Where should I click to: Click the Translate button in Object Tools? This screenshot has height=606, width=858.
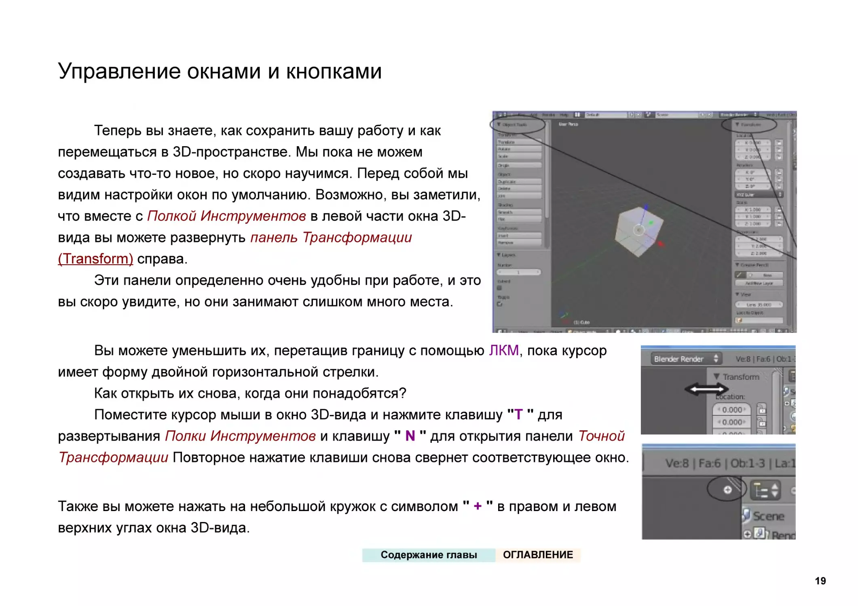pos(519,142)
